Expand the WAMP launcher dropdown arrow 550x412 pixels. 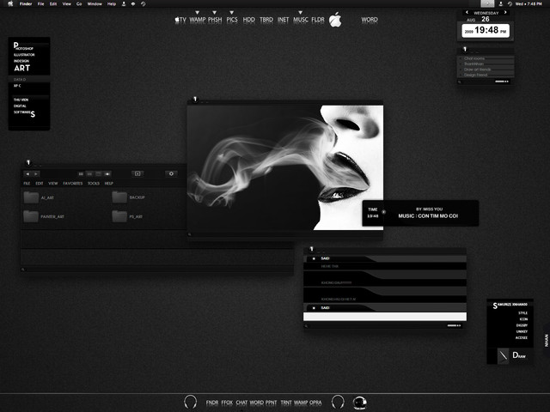pyautogui.click(x=197, y=12)
